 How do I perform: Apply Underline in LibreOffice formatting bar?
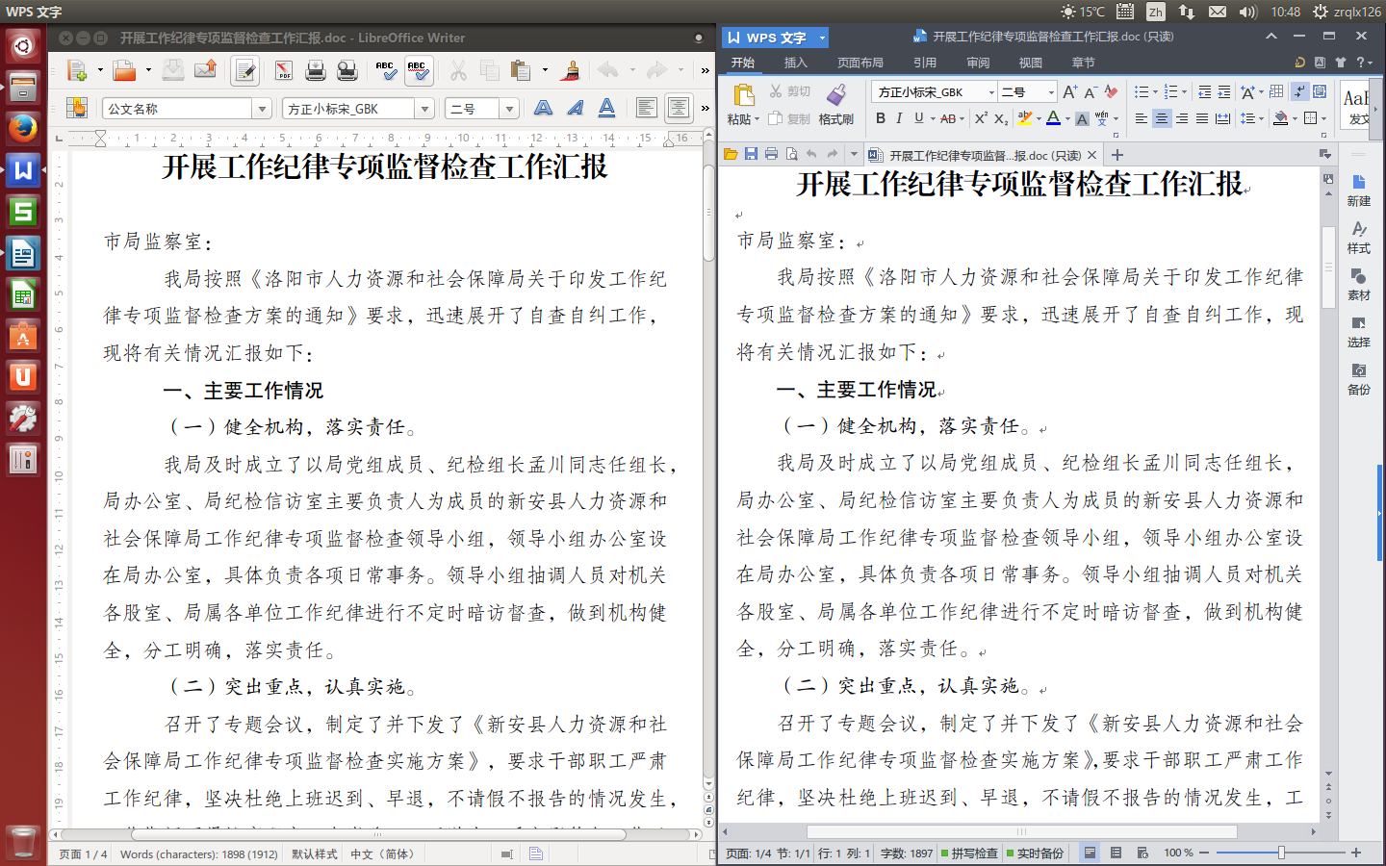pyautogui.click(x=606, y=108)
